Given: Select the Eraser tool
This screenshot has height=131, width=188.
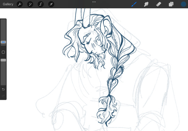Looking at the screenshot, I should (159, 4).
